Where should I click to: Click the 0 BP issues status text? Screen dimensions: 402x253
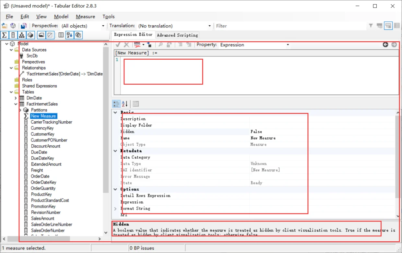[x=142, y=248]
